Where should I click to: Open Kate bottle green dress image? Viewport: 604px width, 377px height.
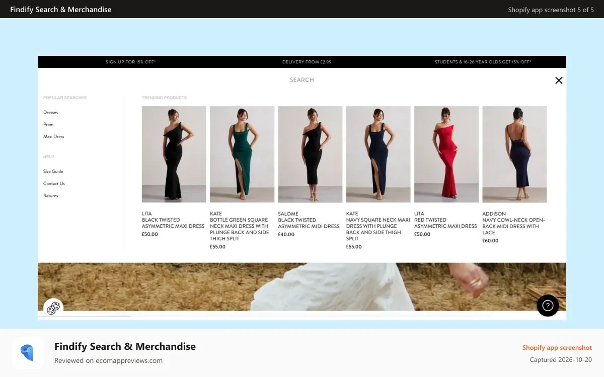pos(242,154)
